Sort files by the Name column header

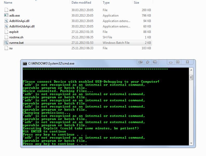pos(8,3)
